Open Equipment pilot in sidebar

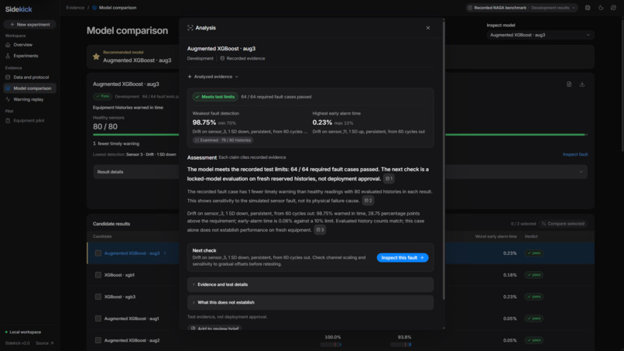pyautogui.click(x=30, y=120)
